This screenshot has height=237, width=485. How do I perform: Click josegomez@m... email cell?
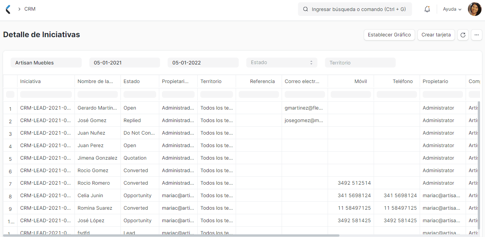tap(305, 121)
